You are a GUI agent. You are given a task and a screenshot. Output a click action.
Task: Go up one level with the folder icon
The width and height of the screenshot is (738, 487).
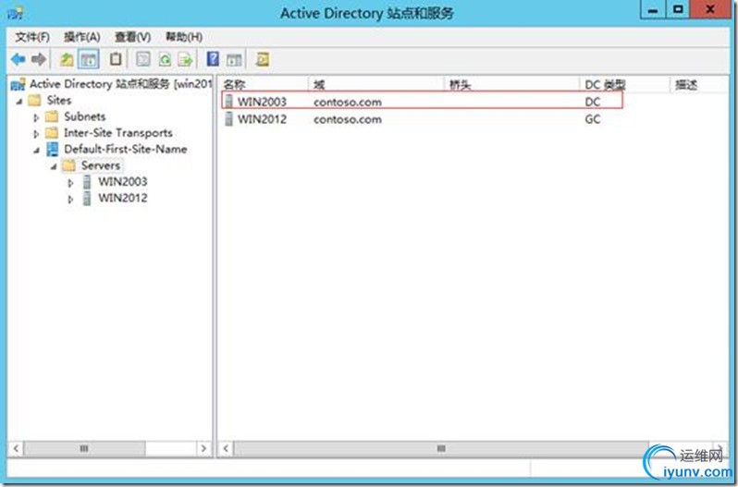[67, 59]
